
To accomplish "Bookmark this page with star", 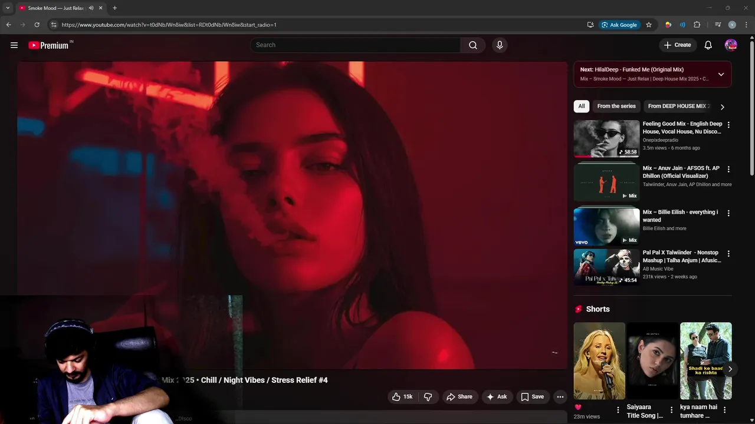I will [649, 25].
